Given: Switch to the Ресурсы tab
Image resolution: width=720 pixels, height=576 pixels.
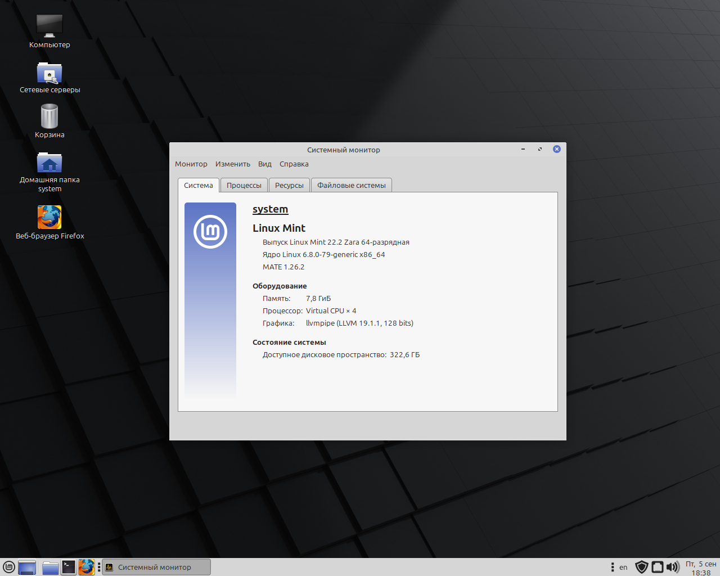Looking at the screenshot, I should click(x=289, y=186).
